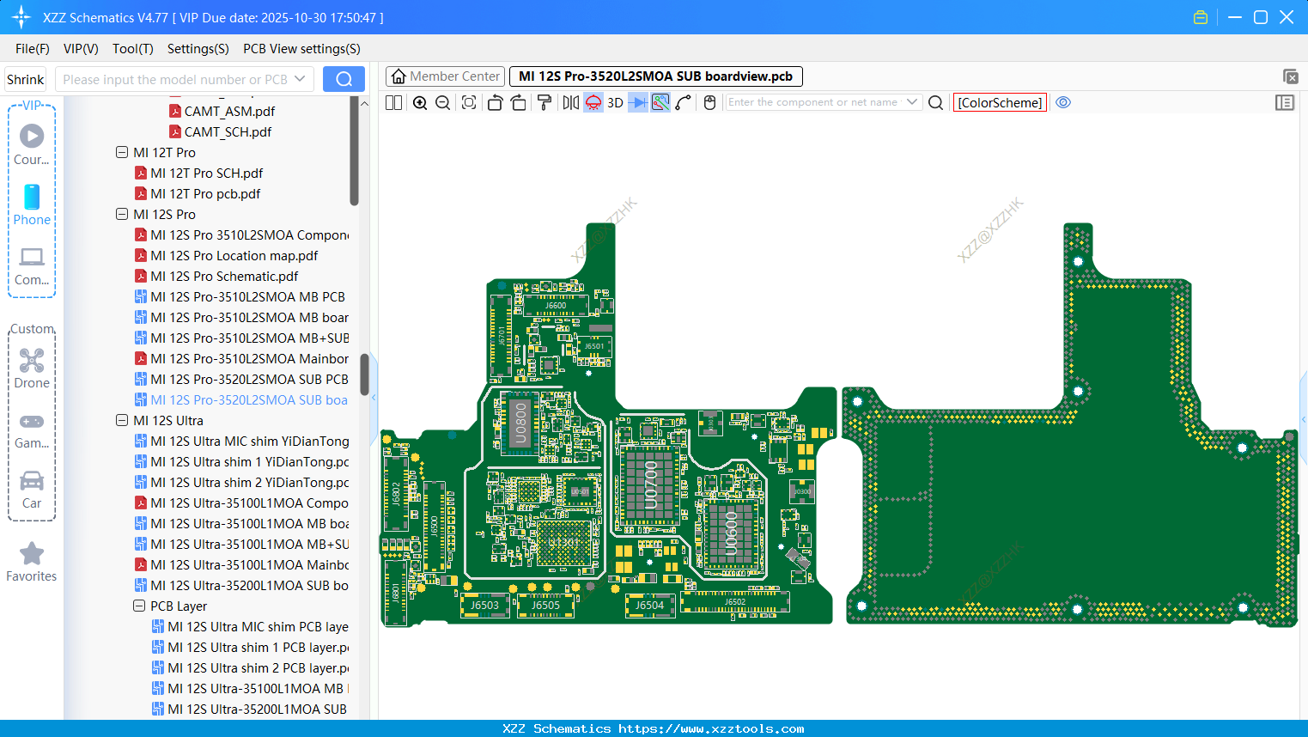Image resolution: width=1308 pixels, height=737 pixels.
Task: Click the ColorScheme button
Action: (x=1000, y=102)
